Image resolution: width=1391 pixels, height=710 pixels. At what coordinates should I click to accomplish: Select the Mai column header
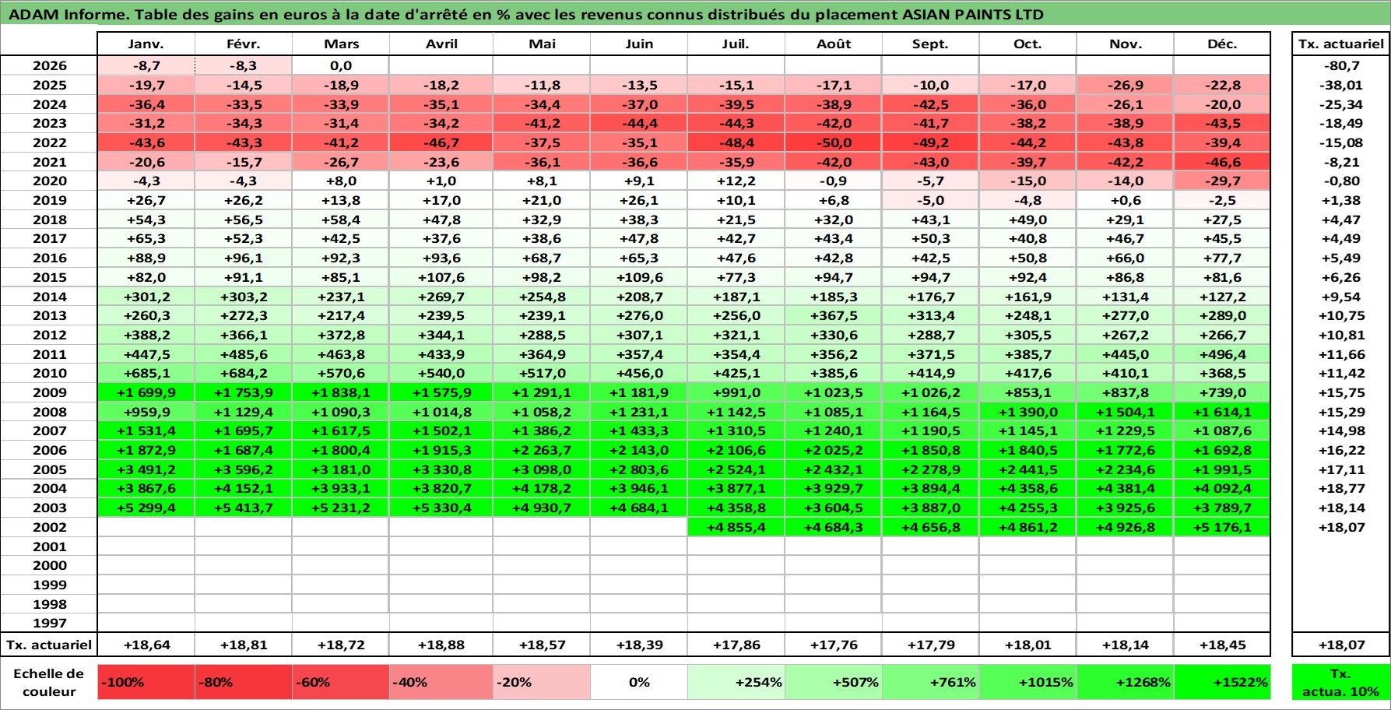pyautogui.click(x=542, y=44)
